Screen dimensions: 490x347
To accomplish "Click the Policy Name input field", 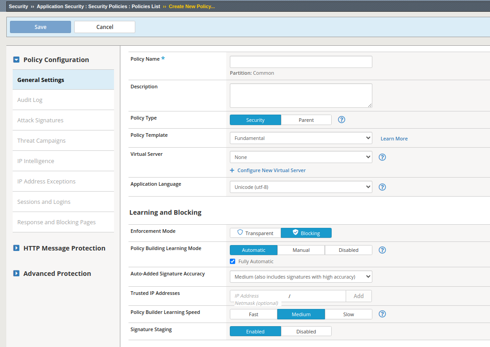I will tap(301, 62).
